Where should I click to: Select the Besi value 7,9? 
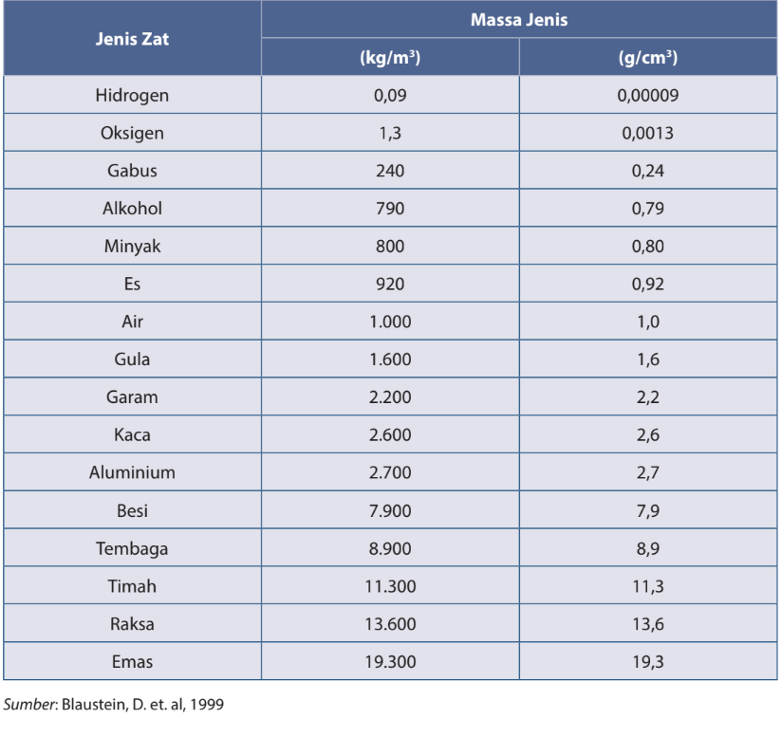coord(647,510)
